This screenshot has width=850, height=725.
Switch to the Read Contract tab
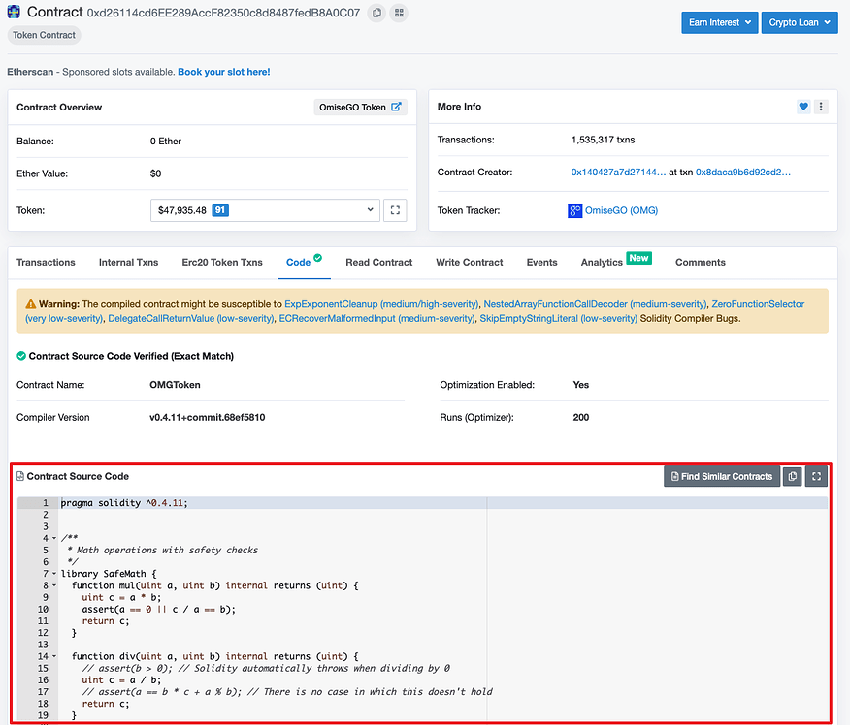coord(378,262)
